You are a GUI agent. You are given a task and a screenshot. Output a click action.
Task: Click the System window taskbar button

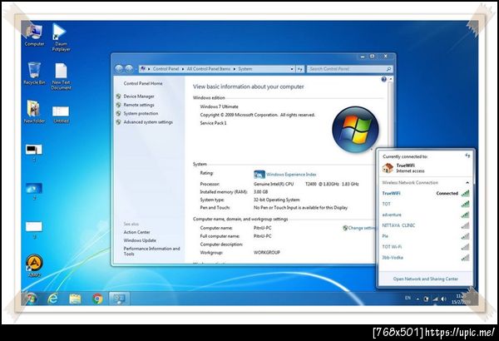point(119,299)
